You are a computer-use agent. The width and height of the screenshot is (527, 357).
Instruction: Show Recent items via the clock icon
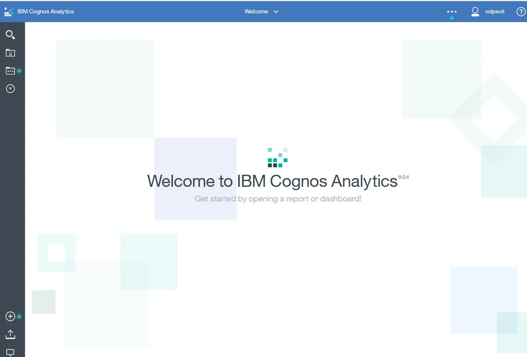(10, 88)
